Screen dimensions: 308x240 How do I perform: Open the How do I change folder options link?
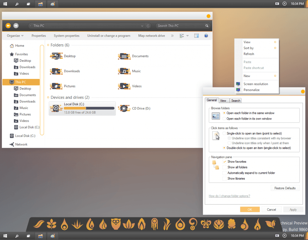(x=229, y=196)
